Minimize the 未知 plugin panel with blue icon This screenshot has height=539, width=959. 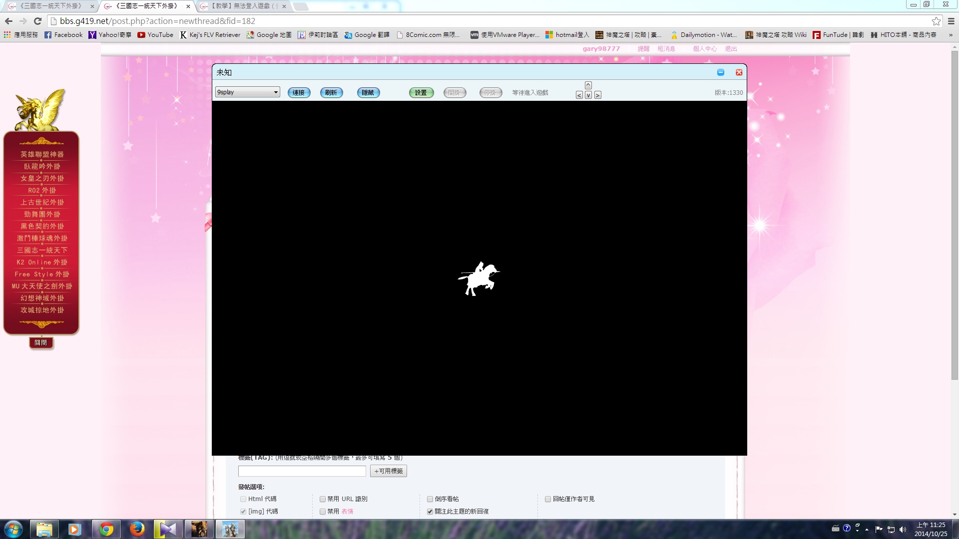(721, 72)
